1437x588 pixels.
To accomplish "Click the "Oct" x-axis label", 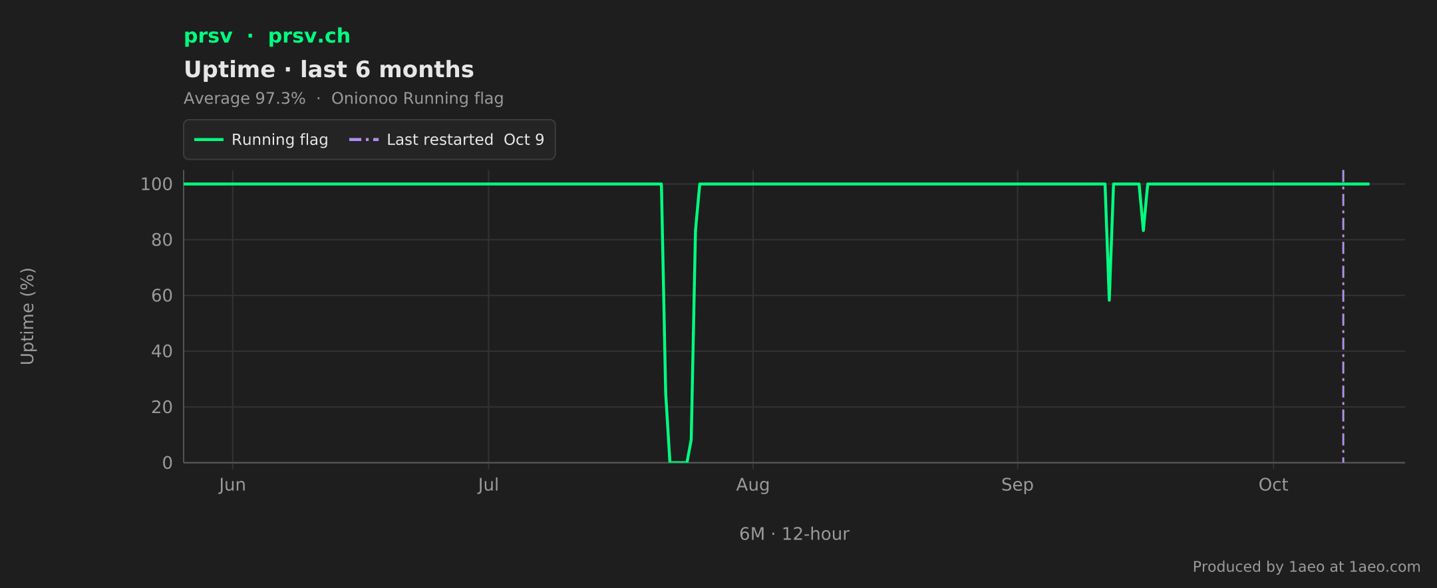I will pyautogui.click(x=1273, y=485).
